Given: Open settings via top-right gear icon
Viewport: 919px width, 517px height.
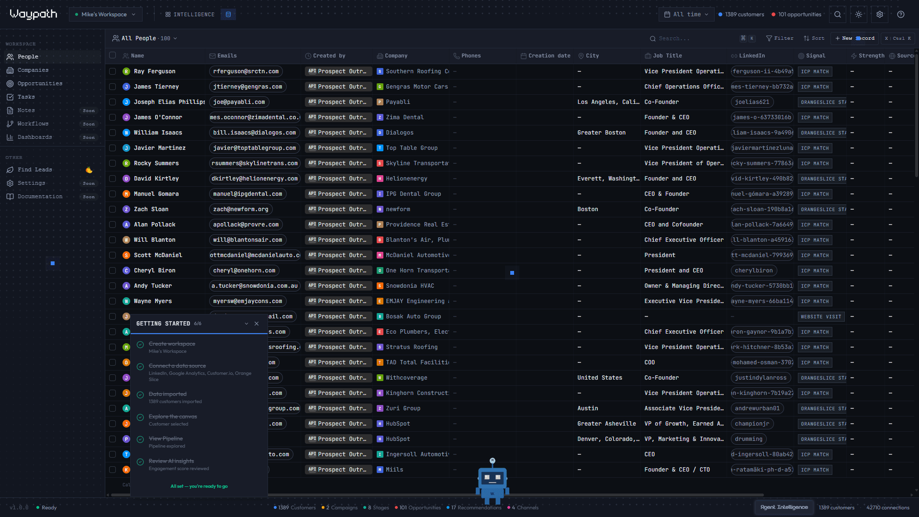Looking at the screenshot, I should click(880, 14).
